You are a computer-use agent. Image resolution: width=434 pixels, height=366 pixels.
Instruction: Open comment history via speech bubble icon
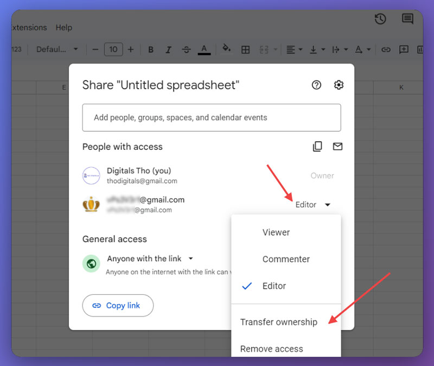407,18
